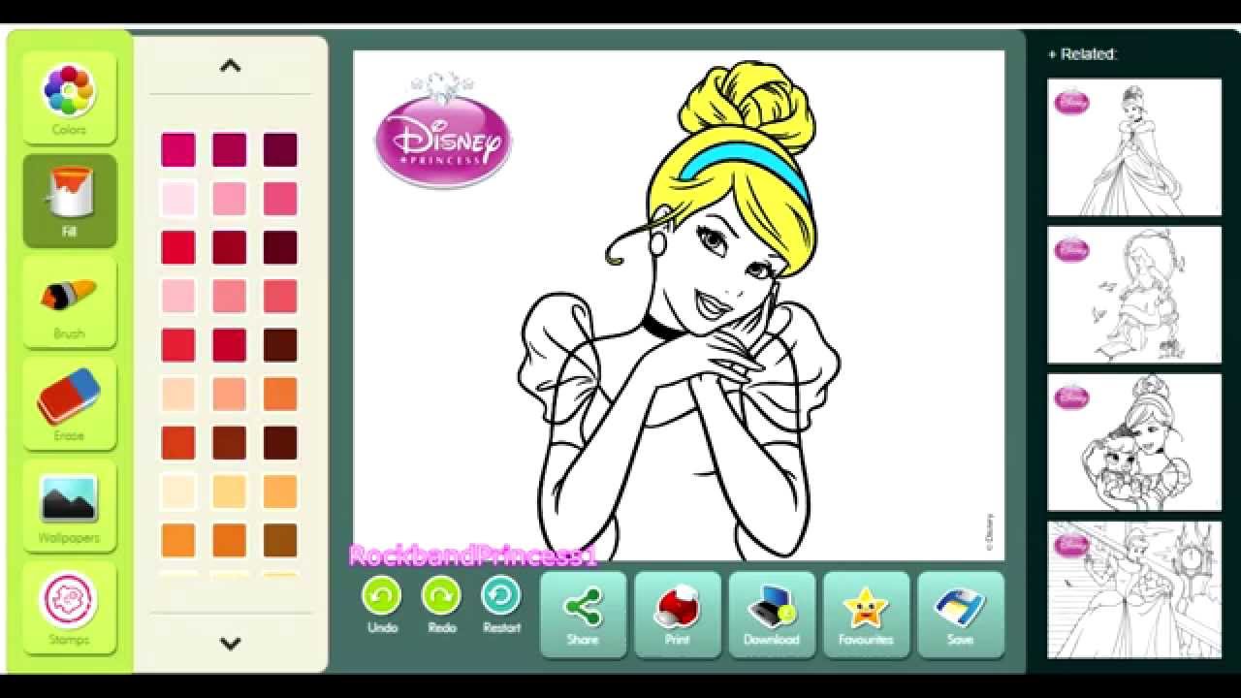Share the Cinderella drawing
This screenshot has width=1241, height=698.
(584, 615)
